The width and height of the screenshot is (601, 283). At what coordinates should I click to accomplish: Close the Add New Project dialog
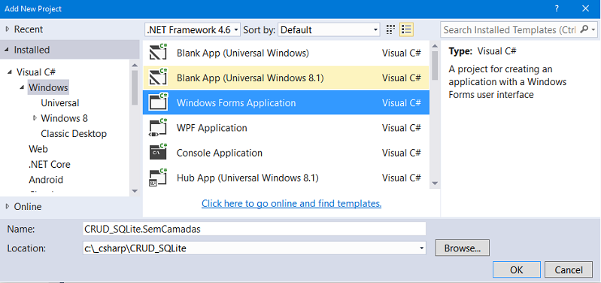pos(585,9)
